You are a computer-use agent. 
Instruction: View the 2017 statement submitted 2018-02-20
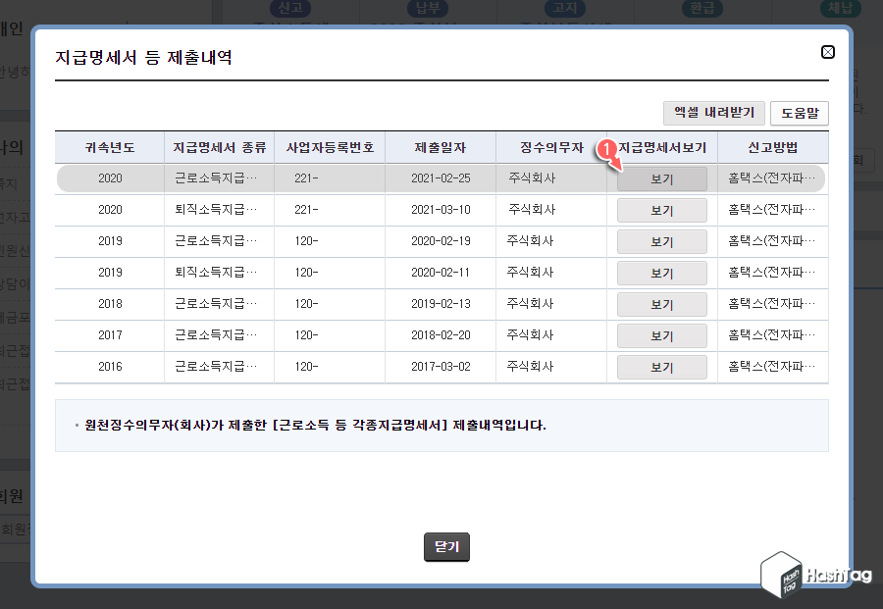click(x=661, y=334)
